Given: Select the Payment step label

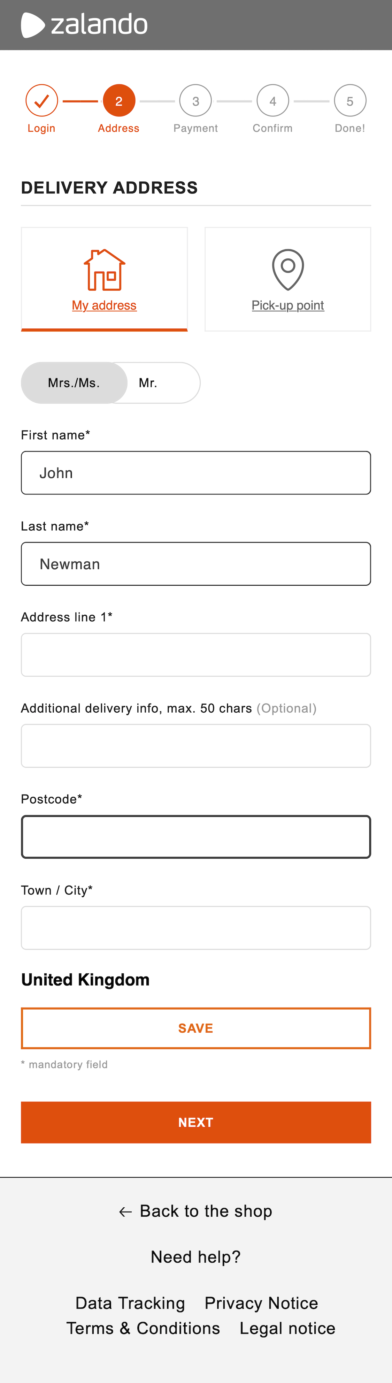Looking at the screenshot, I should pos(195,128).
